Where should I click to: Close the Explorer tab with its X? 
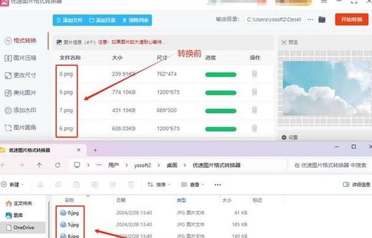tap(78, 150)
